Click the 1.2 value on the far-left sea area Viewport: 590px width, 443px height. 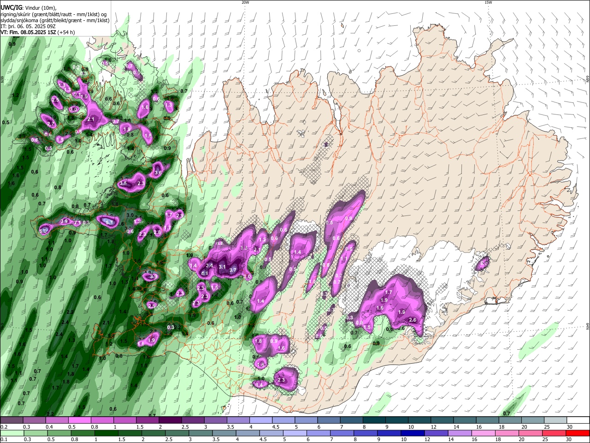coord(15,96)
